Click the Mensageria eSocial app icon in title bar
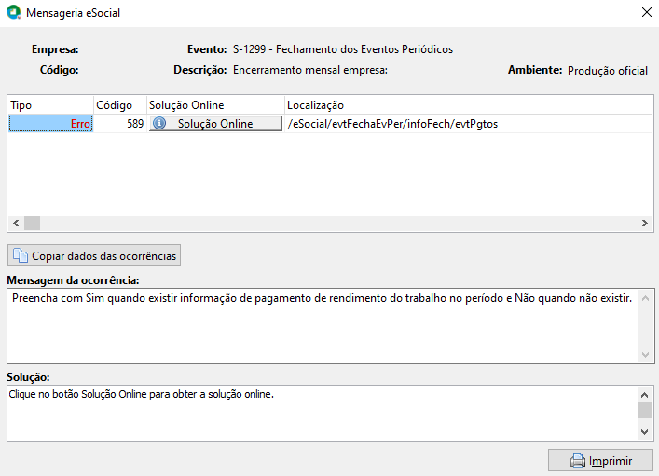Viewport: 659px width, 476px height. click(x=14, y=12)
